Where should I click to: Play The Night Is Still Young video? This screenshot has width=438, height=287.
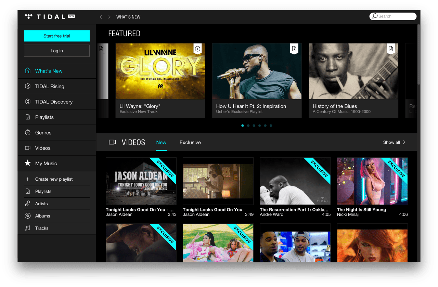(x=372, y=181)
